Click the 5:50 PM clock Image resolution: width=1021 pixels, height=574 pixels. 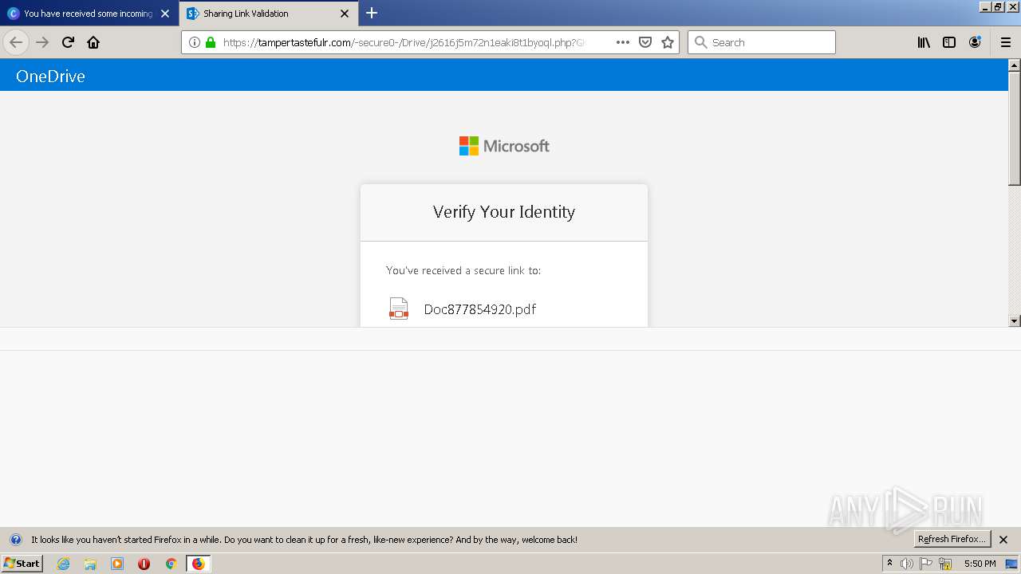(980, 564)
